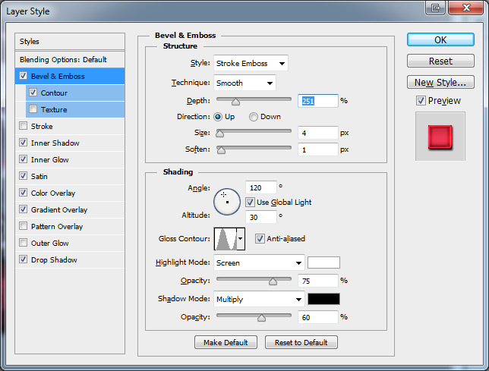Viewport: 489px width, 371px height.
Task: Uncheck the Anti-aliased option
Action: [260, 238]
